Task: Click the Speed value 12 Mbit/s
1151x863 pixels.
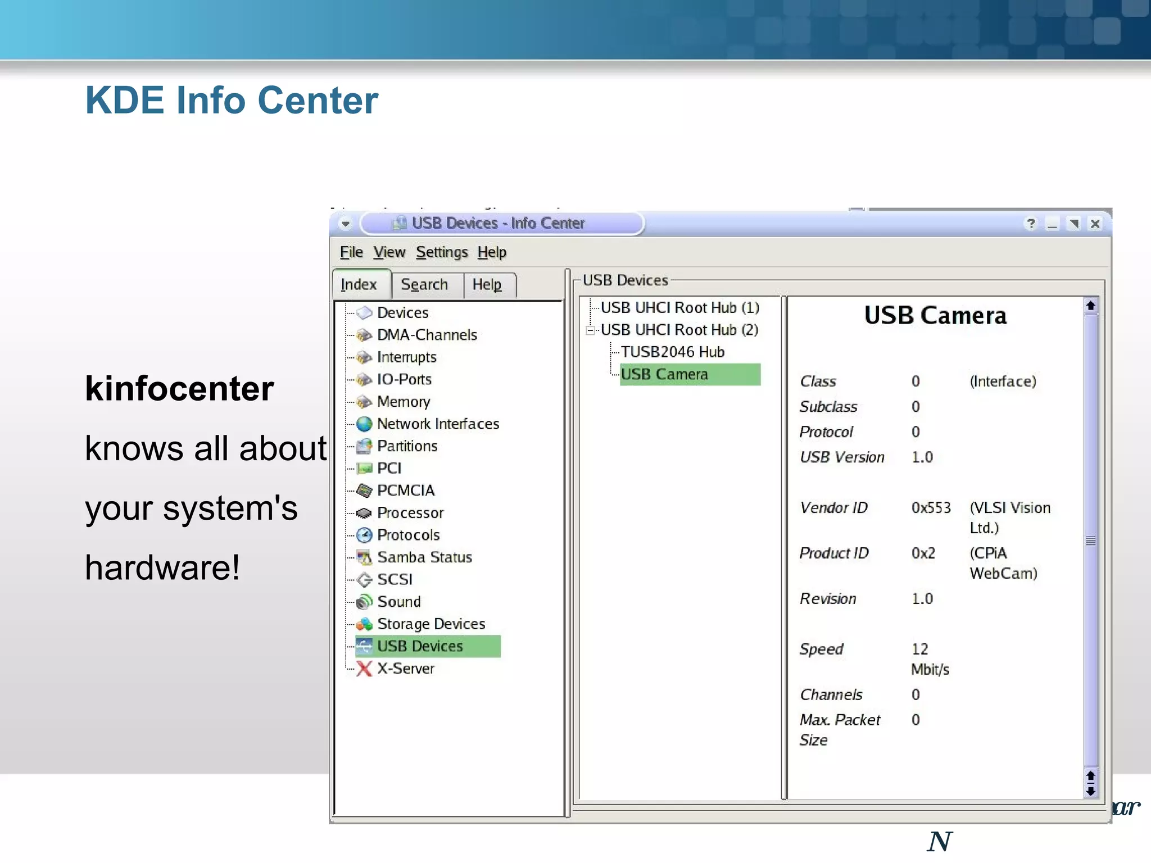Action: (930, 659)
